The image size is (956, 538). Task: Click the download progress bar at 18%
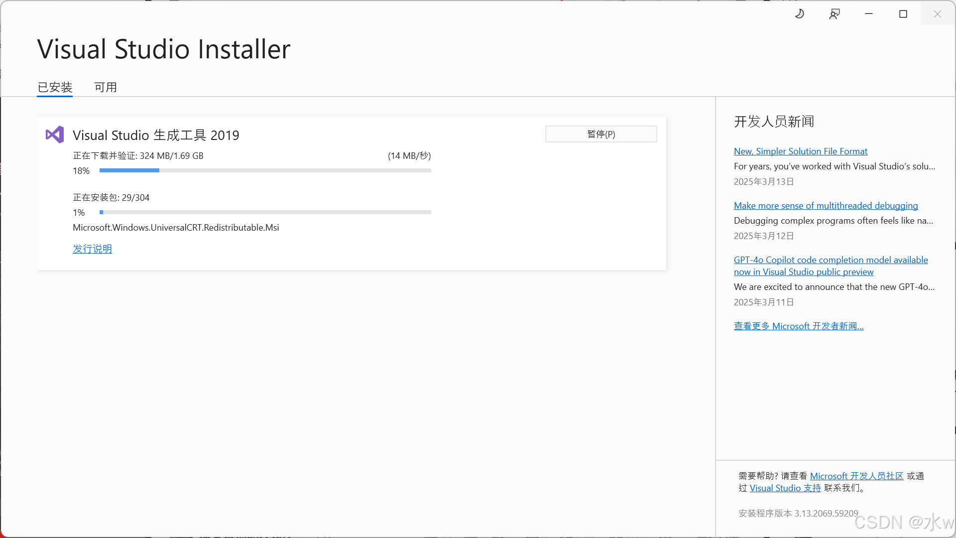coord(265,170)
